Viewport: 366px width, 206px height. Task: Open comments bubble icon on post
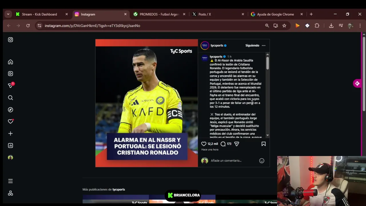tap(223, 144)
